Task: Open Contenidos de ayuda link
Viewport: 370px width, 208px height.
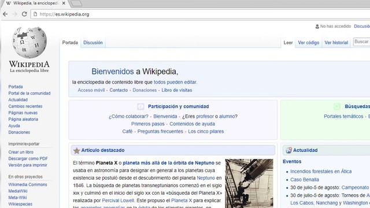Action: point(192,124)
